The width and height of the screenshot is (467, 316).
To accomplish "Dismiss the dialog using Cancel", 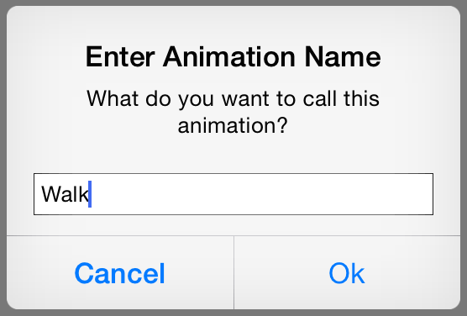I will tap(120, 273).
